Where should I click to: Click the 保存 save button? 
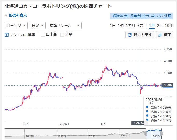pyautogui.click(x=165, y=35)
